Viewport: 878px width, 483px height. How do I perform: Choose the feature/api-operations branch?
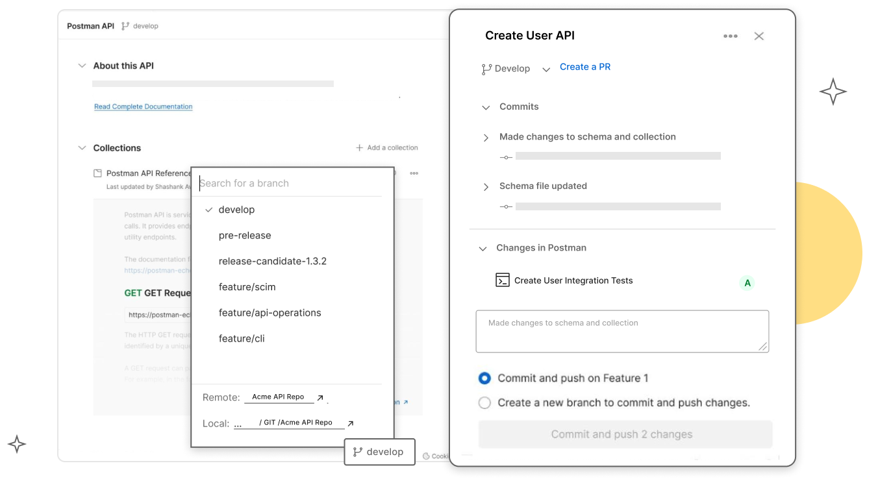270,312
